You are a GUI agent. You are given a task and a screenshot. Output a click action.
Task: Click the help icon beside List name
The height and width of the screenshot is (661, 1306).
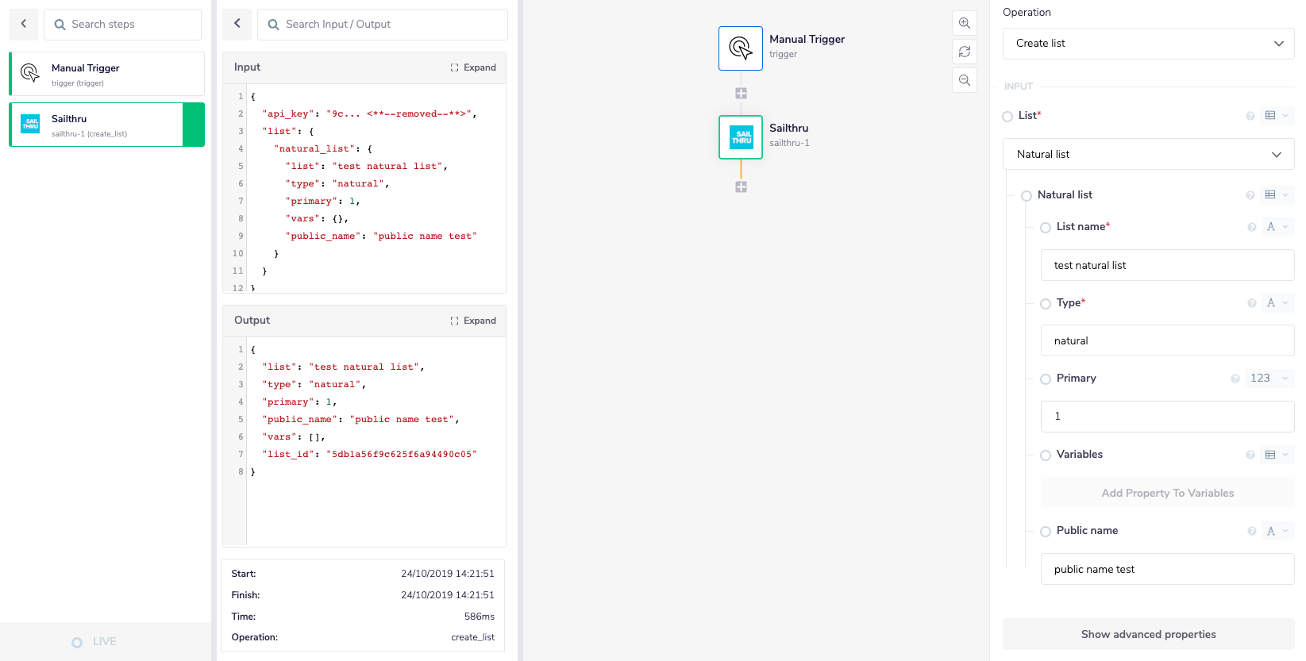click(x=1251, y=227)
